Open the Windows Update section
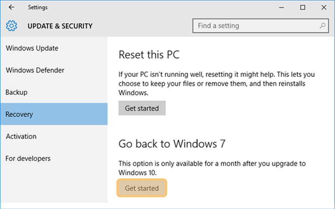This screenshot has height=209, width=335. click(x=54, y=48)
